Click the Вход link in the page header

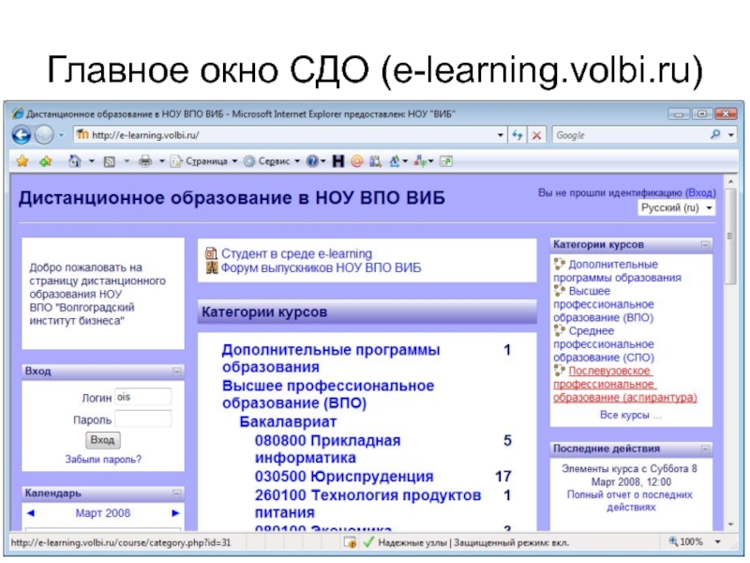coord(700,193)
